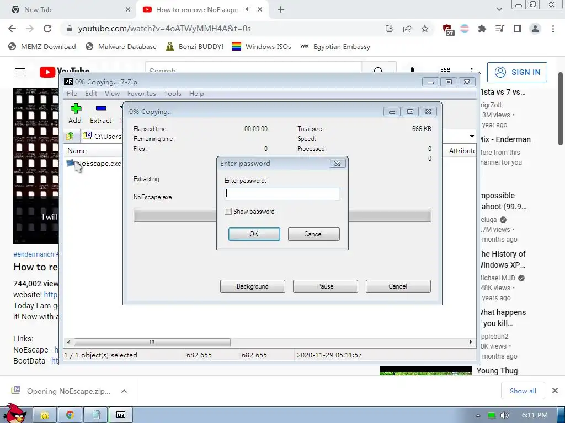
Task: Click the password input field
Action: pos(282,194)
